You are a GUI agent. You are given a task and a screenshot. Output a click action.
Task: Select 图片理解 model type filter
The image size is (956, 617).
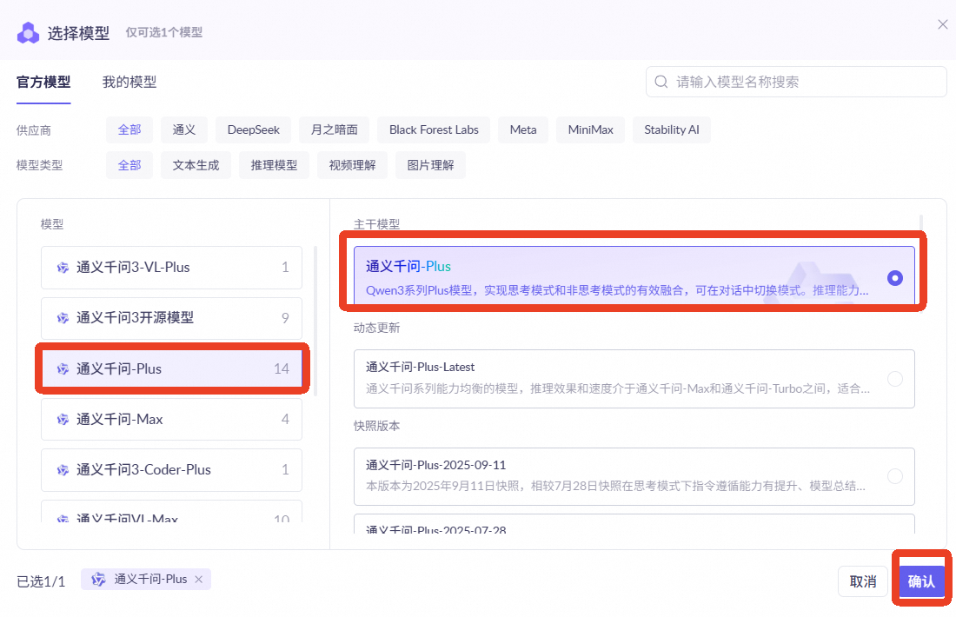coord(430,165)
